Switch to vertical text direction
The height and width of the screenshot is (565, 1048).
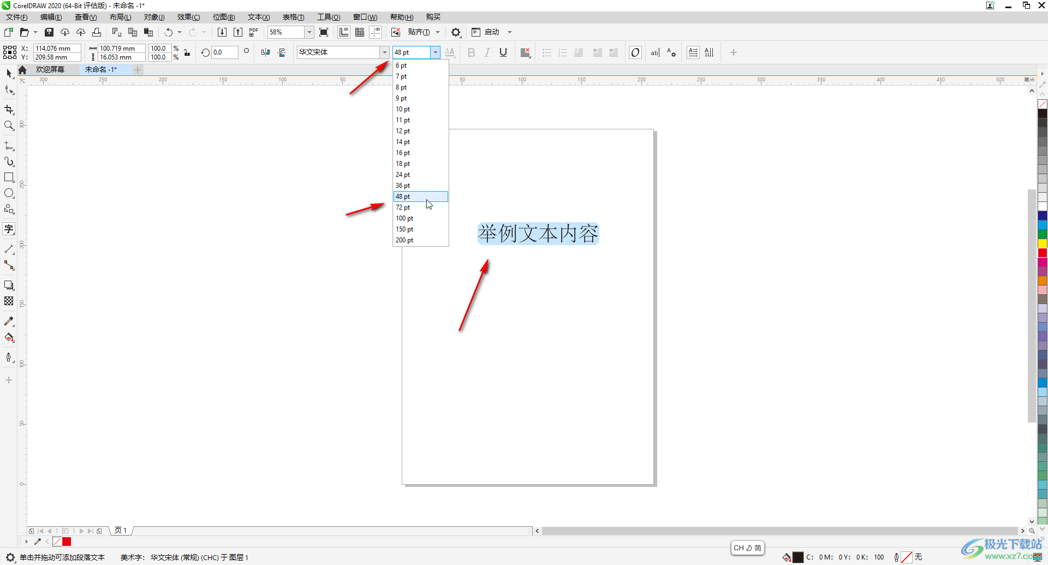point(709,52)
